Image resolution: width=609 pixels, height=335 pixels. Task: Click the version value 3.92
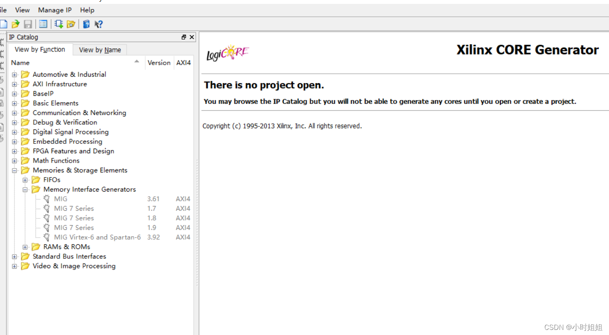pos(154,237)
